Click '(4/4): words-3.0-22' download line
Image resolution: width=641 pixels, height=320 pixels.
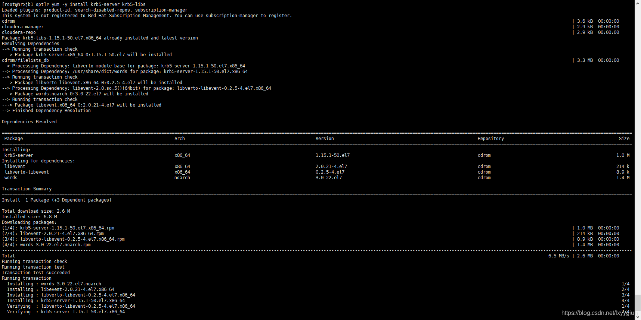[x=46, y=245]
